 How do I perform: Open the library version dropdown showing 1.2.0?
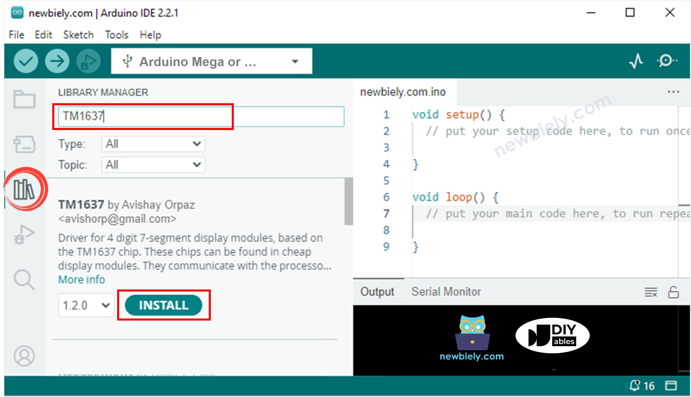click(x=86, y=305)
